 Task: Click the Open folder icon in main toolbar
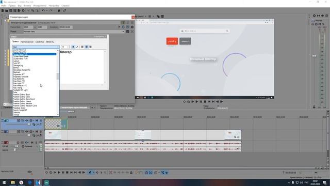coord(7,10)
